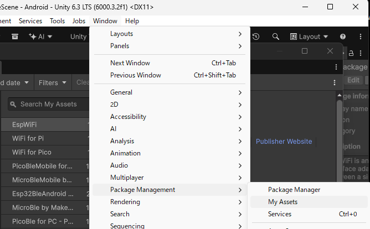Click the Search magnifier in the toolbar
The image size is (370, 229).
275,37
